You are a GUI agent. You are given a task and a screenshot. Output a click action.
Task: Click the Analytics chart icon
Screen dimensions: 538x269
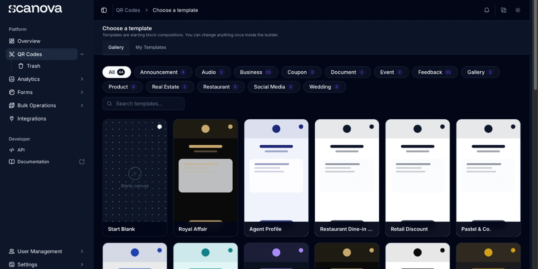(x=12, y=79)
